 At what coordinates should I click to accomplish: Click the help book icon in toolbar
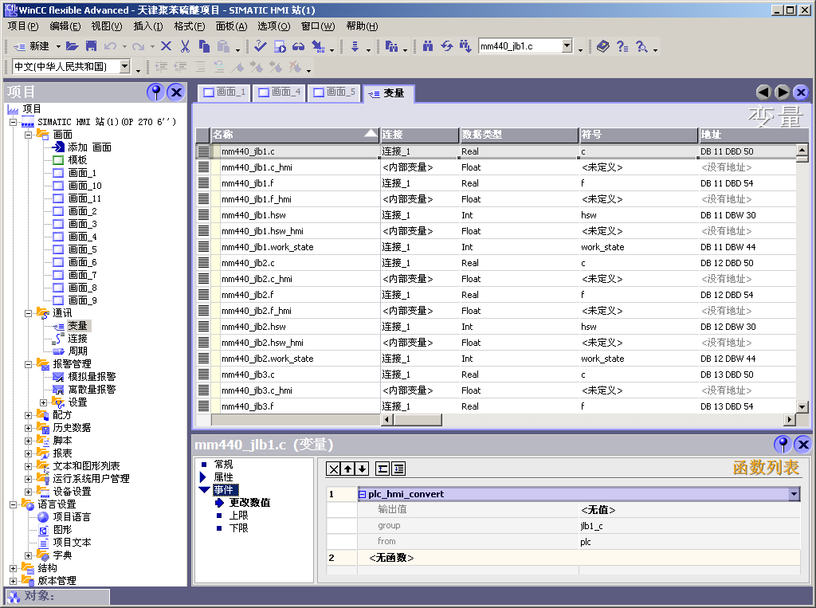point(603,46)
